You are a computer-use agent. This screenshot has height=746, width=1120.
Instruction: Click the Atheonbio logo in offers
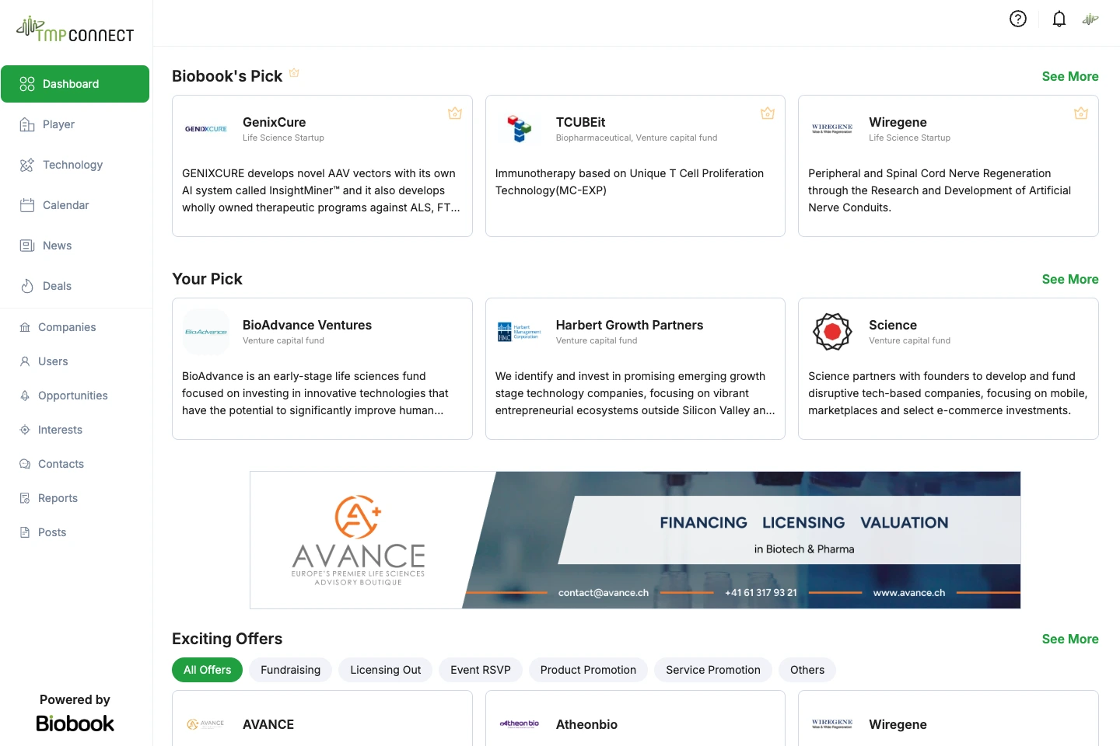520,723
